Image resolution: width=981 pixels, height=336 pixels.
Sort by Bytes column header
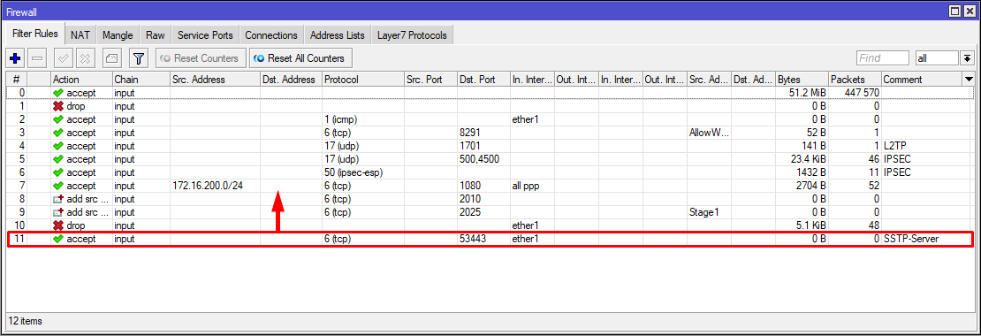(x=802, y=80)
